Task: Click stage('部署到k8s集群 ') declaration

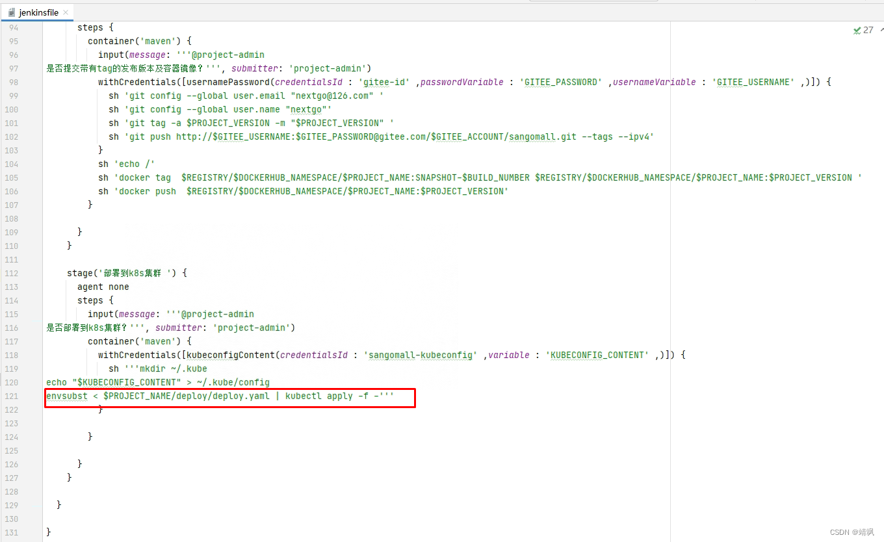Action: 127,273
